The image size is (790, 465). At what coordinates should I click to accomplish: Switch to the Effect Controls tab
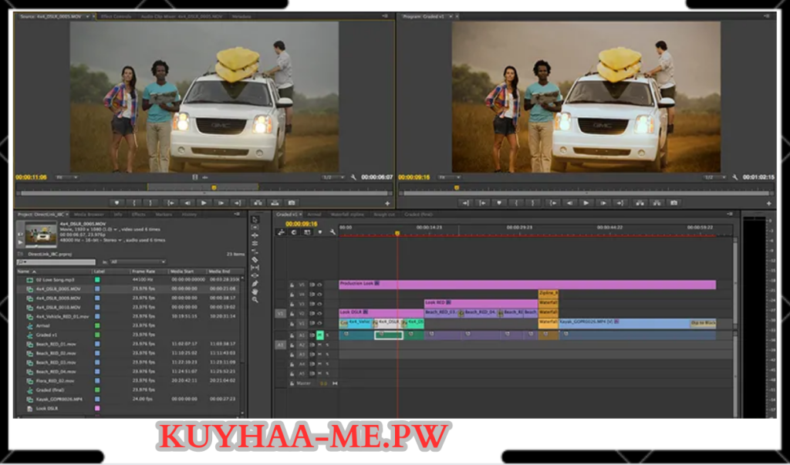coord(116,17)
